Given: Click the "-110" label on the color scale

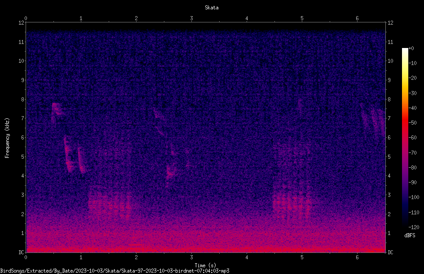Looking at the screenshot, I should click(x=414, y=213).
